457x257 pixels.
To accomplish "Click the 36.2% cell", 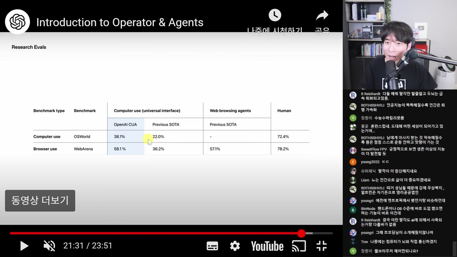I will coord(158,149).
